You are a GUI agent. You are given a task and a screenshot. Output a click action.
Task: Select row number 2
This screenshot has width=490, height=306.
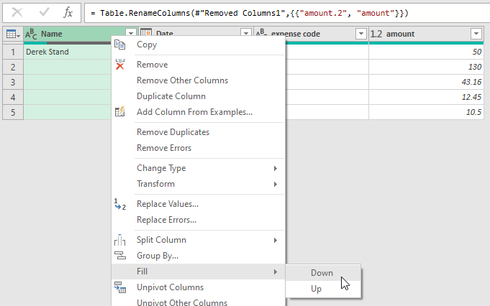pyautogui.click(x=13, y=67)
